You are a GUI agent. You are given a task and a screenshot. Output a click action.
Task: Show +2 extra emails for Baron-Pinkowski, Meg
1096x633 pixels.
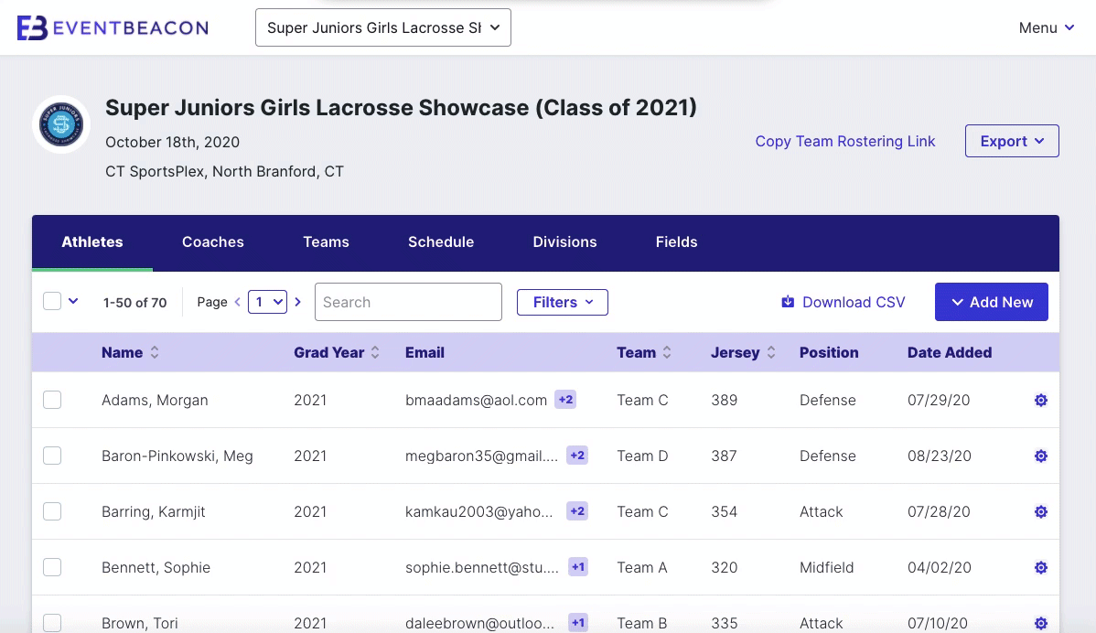pyautogui.click(x=577, y=456)
